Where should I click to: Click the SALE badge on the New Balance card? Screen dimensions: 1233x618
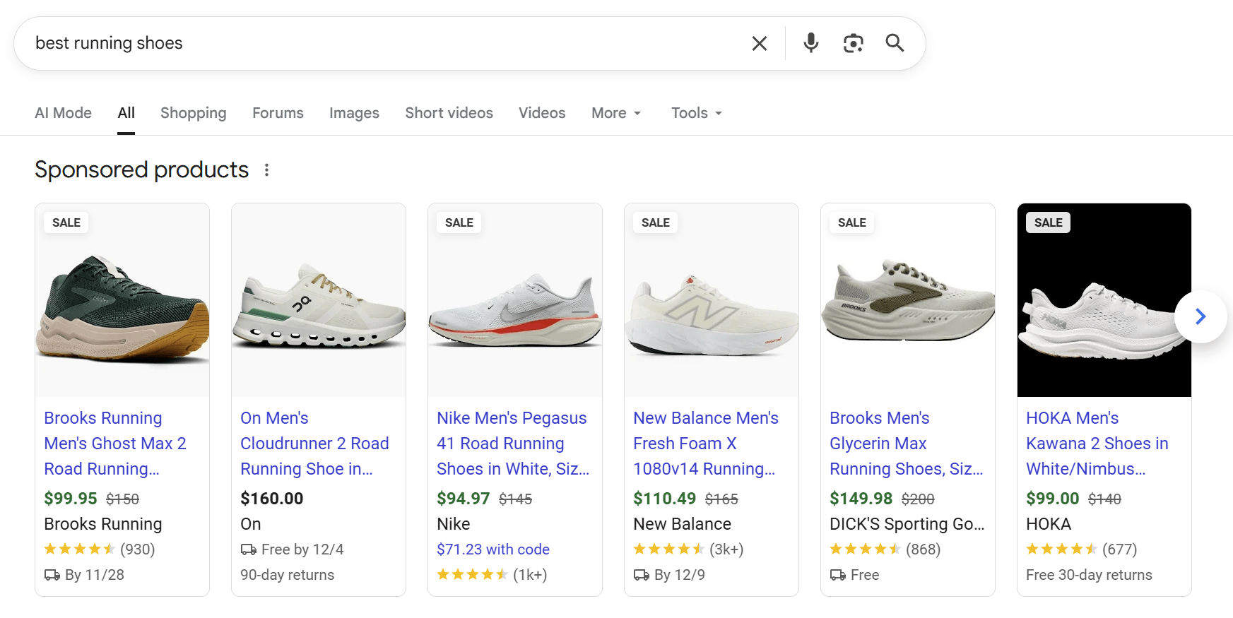click(656, 222)
